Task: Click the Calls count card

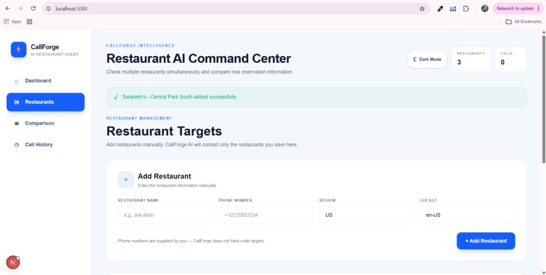Action: (x=511, y=59)
